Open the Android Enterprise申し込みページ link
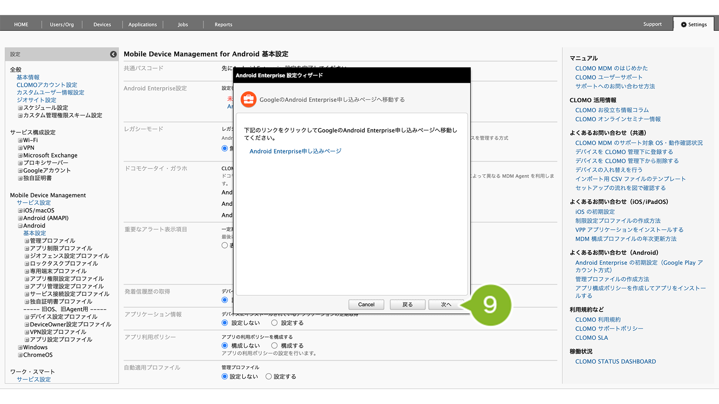This screenshot has width=719, height=404. click(296, 151)
